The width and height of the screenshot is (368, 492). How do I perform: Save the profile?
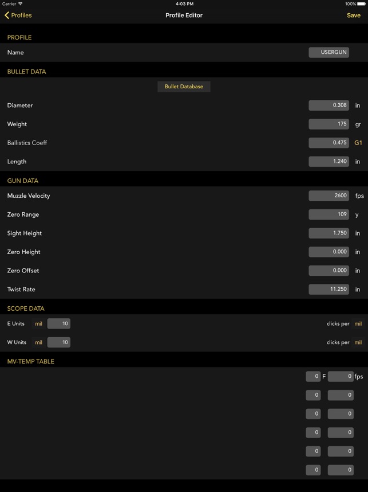click(x=353, y=15)
